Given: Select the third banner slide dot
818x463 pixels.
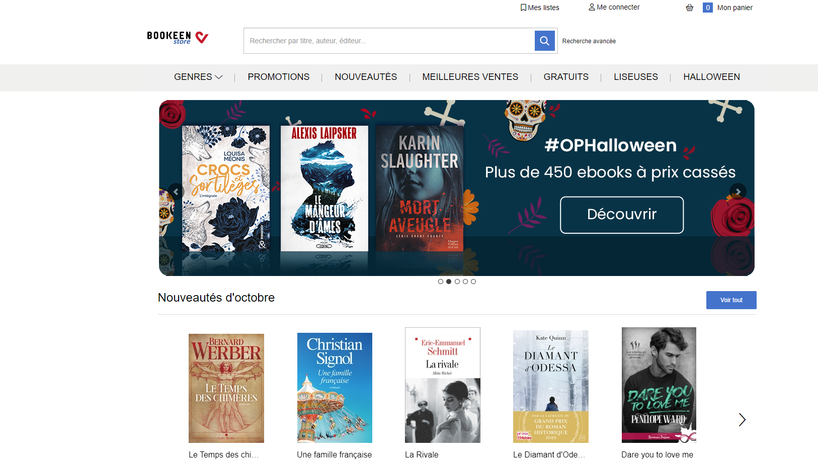Looking at the screenshot, I should 457,282.
